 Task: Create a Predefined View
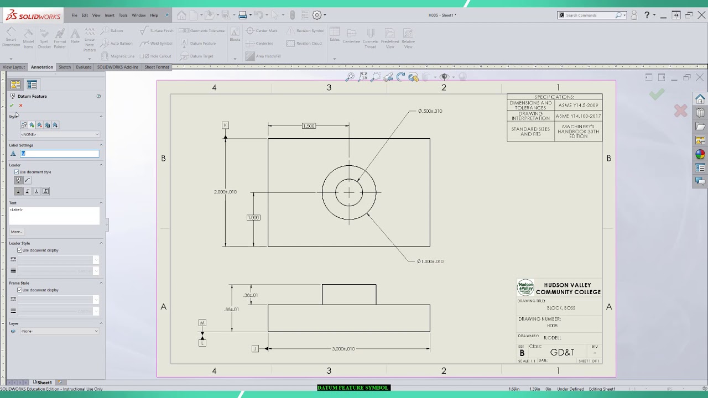click(x=390, y=39)
